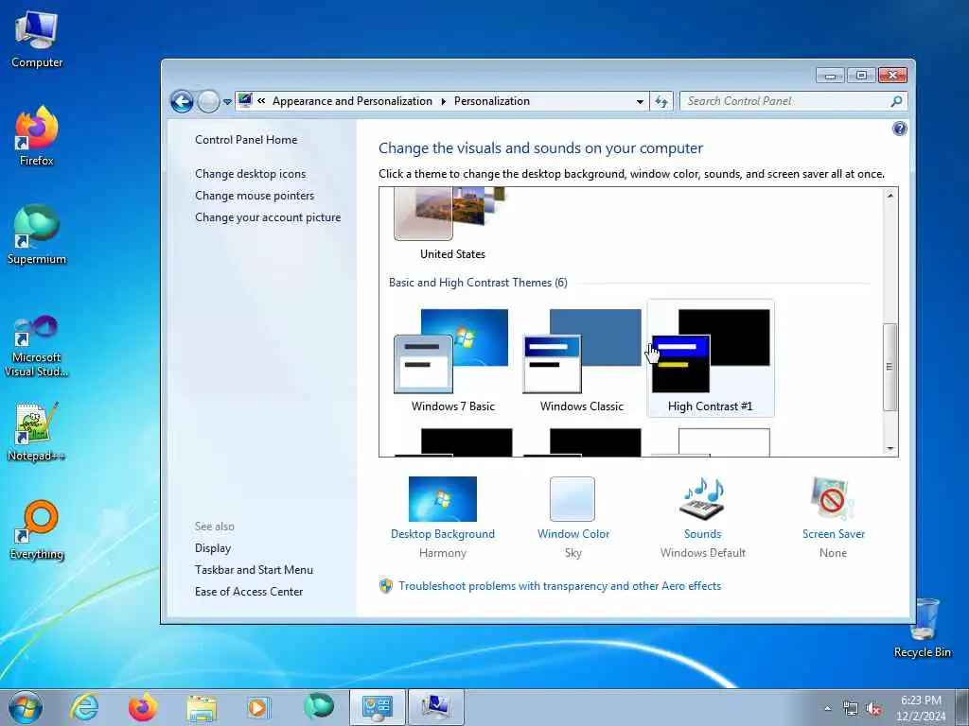Switch to Control Panel taskbar button
The width and height of the screenshot is (969, 726).
click(377, 707)
